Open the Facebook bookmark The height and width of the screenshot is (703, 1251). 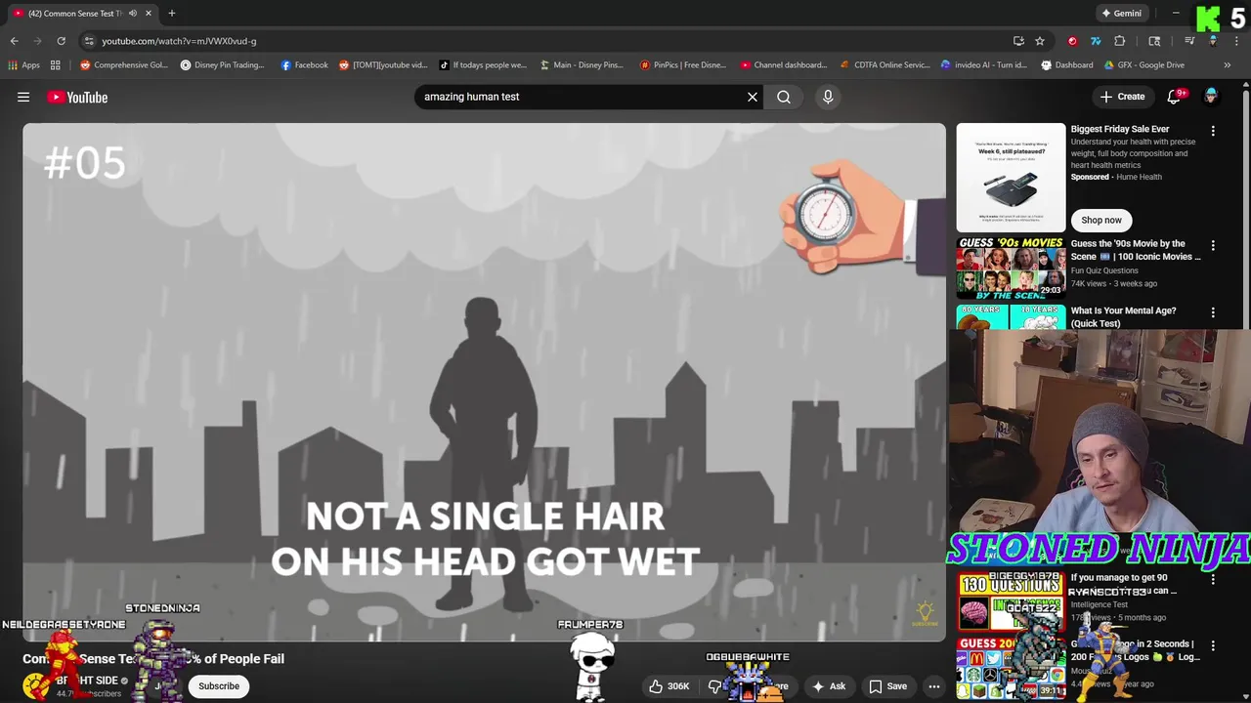point(304,65)
